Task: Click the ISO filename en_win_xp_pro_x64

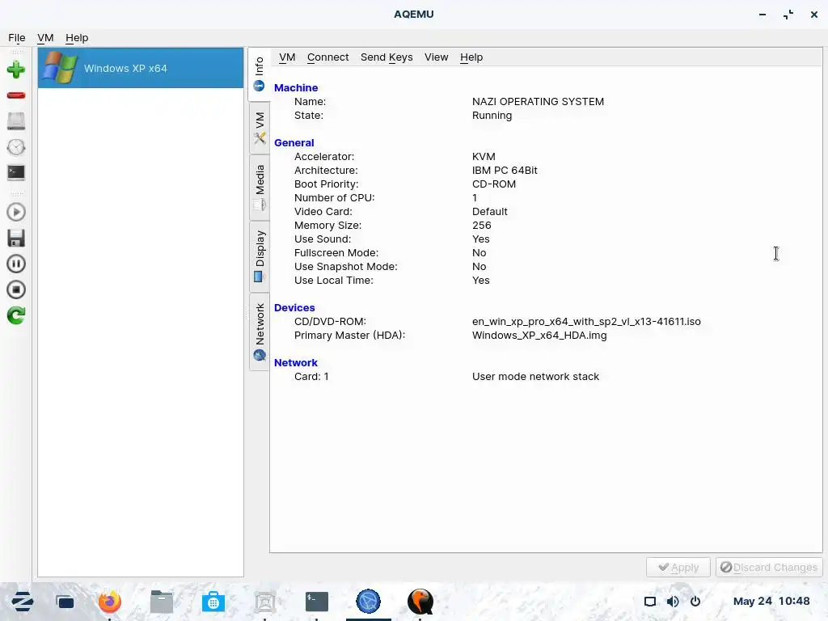Action: point(586,321)
